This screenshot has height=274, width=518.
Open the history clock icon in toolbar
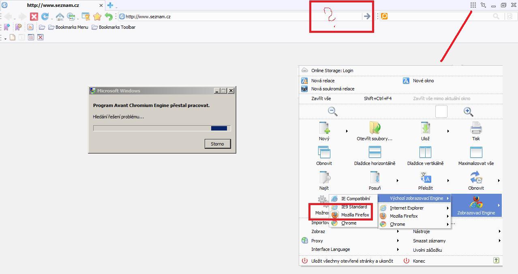[x=71, y=17]
